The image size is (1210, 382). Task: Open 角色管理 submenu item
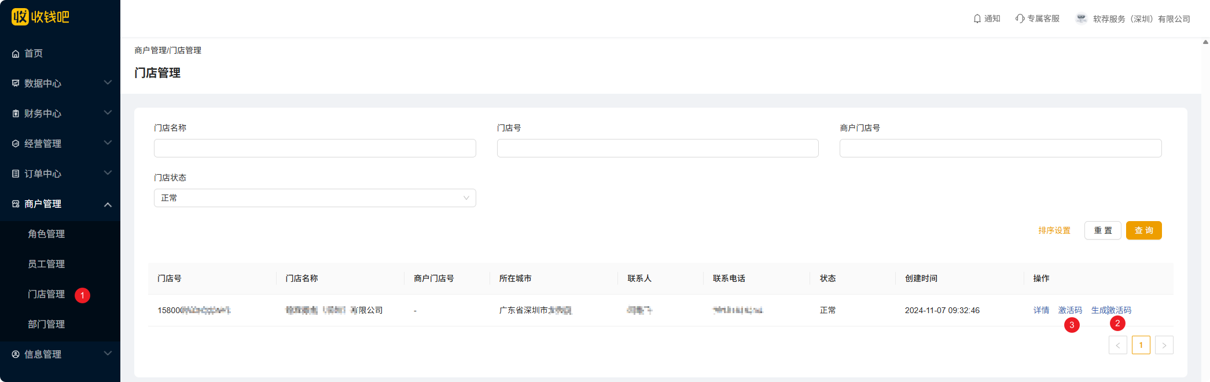[x=46, y=234]
